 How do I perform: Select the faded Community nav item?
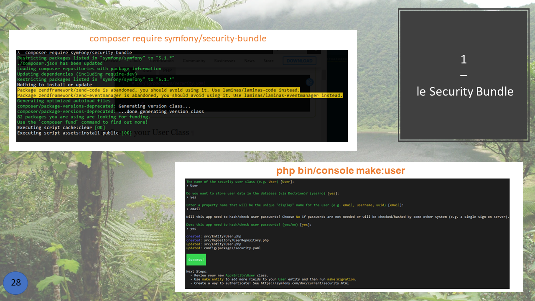(x=194, y=61)
